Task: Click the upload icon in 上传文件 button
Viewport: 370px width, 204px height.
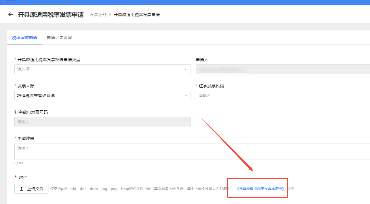Action: click(x=22, y=189)
